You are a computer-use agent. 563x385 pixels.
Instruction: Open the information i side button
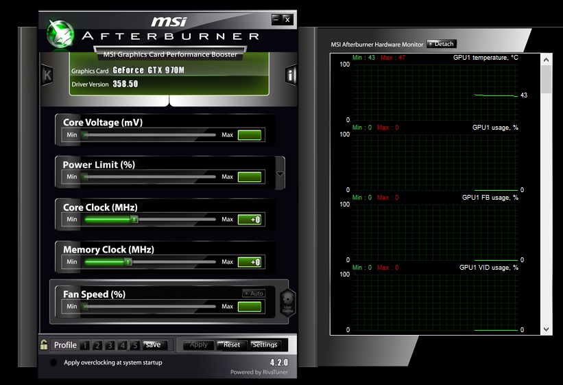tap(291, 75)
